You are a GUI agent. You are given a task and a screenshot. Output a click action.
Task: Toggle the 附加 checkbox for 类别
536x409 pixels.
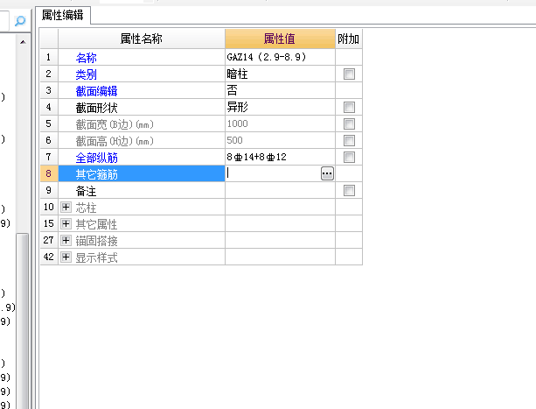(349, 74)
